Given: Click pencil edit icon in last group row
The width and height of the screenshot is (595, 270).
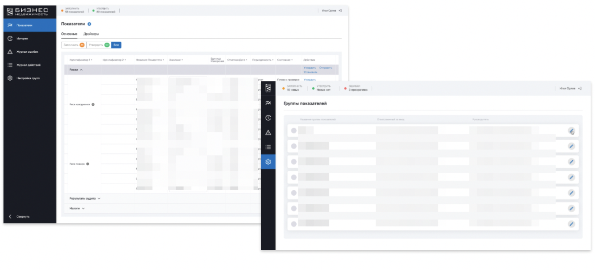Looking at the screenshot, I should [571, 224].
